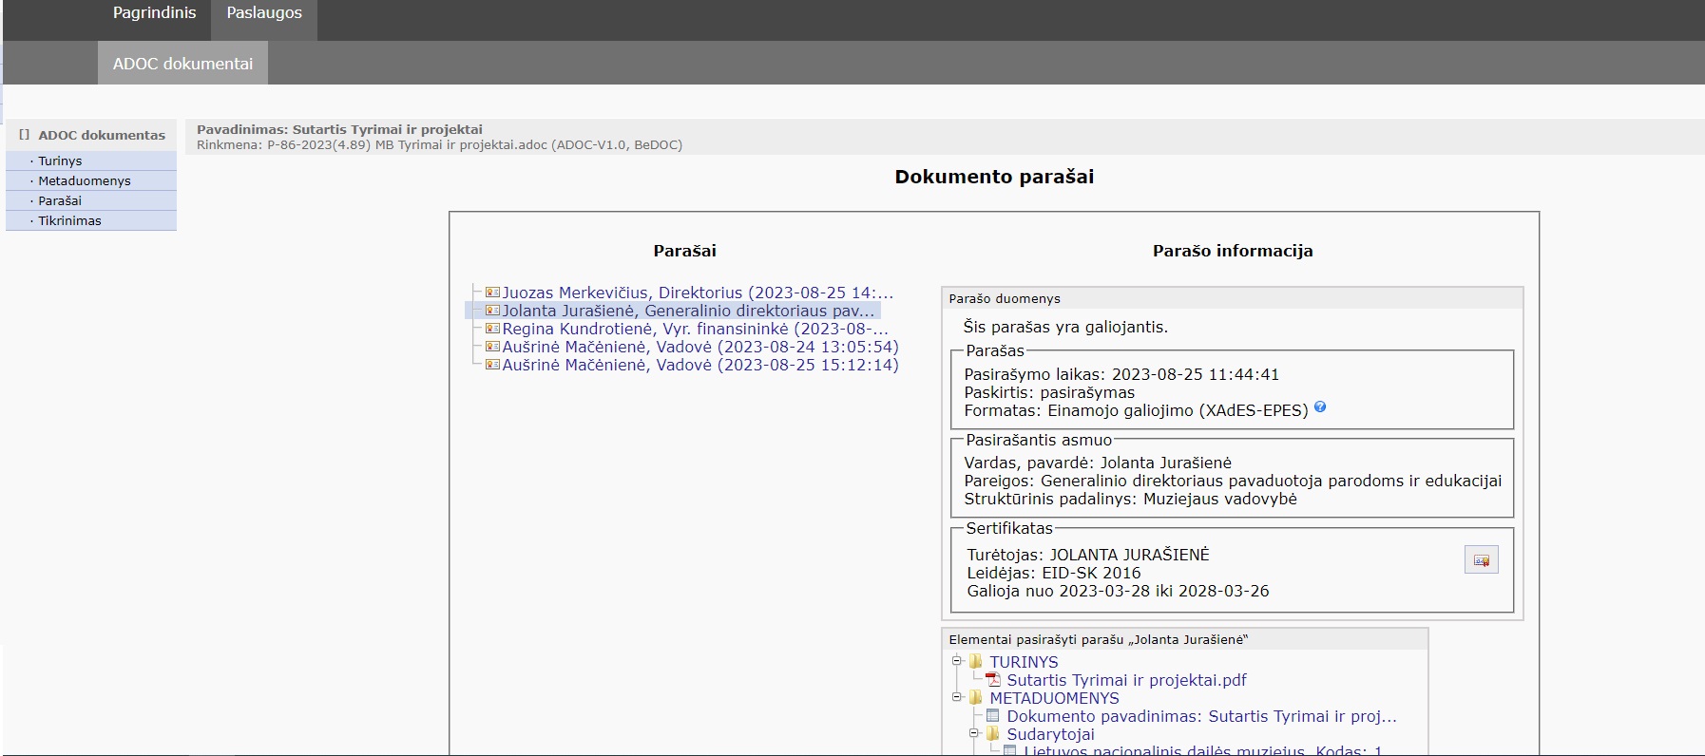Click the certificate view icon button
Viewport: 1705px width, 756px height.
point(1481,560)
